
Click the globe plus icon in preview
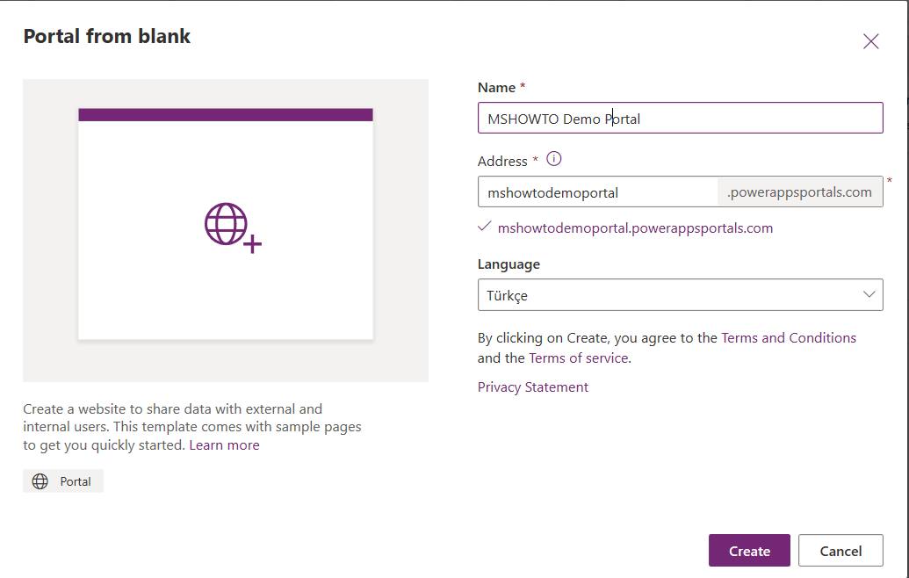coord(233,228)
